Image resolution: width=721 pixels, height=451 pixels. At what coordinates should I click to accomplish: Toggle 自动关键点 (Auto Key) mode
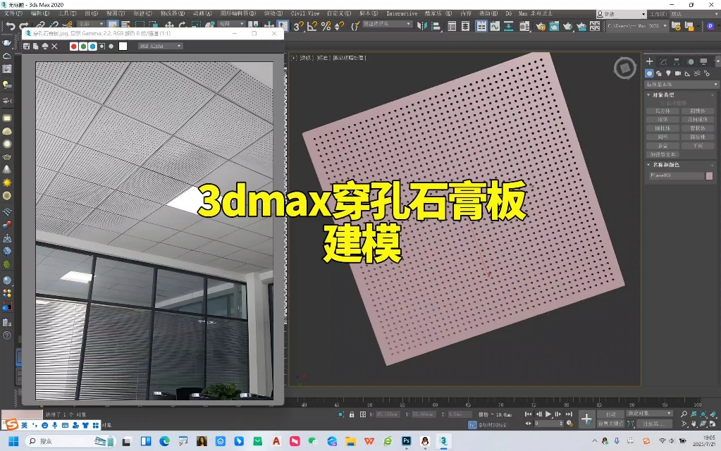coord(611,414)
